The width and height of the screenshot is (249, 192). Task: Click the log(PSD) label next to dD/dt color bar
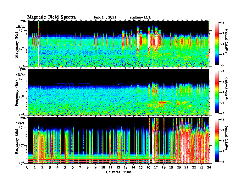point(227,89)
